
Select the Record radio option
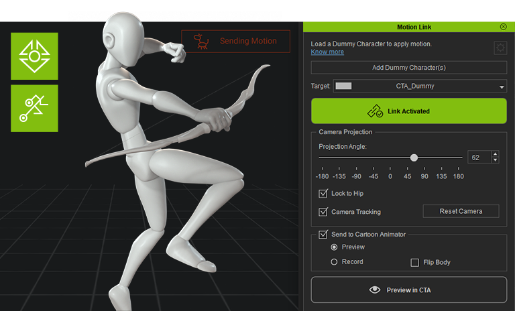(x=334, y=262)
